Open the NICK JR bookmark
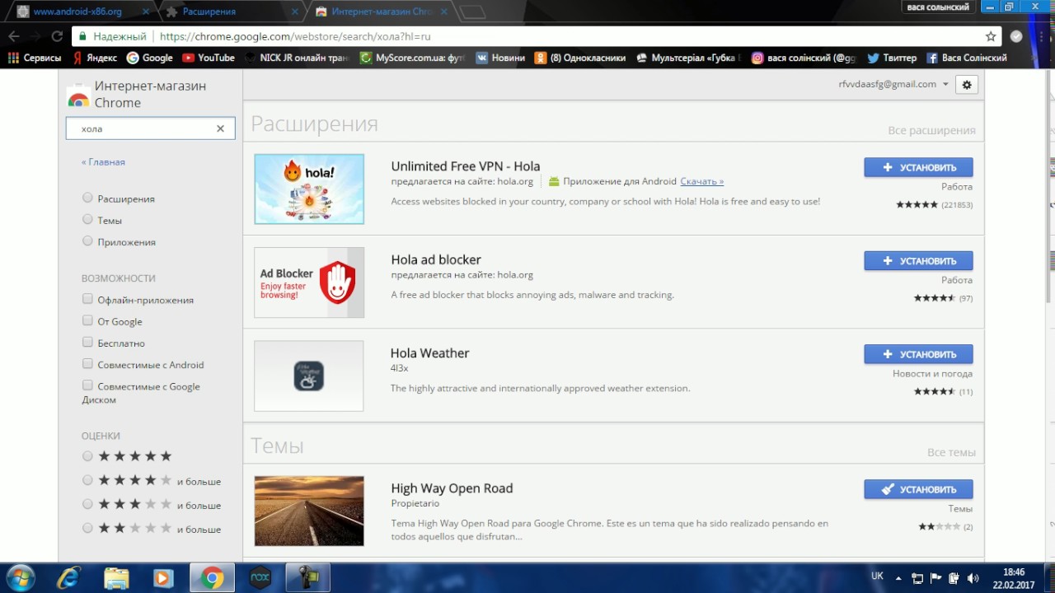 [297, 58]
